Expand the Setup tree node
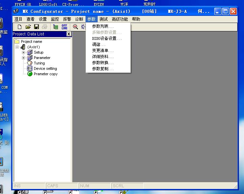This screenshot has width=244, height=194. coord(23,52)
